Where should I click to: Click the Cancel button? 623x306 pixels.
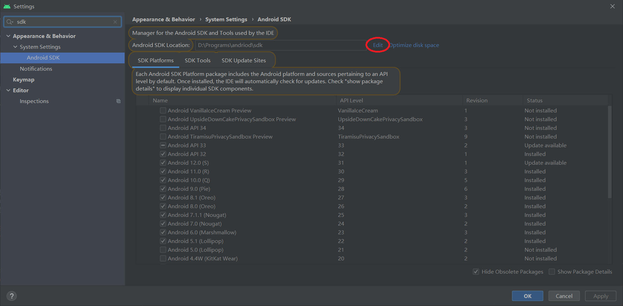[x=564, y=296]
